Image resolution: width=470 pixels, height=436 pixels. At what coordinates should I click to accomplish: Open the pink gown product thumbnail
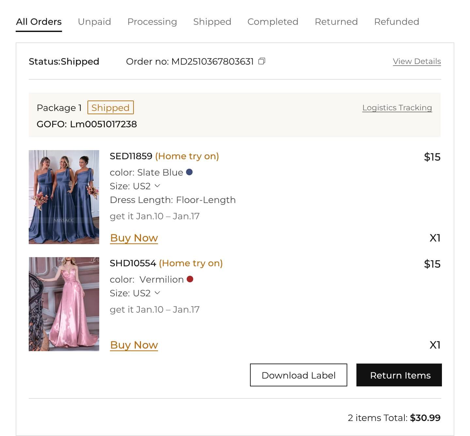pyautogui.click(x=64, y=304)
